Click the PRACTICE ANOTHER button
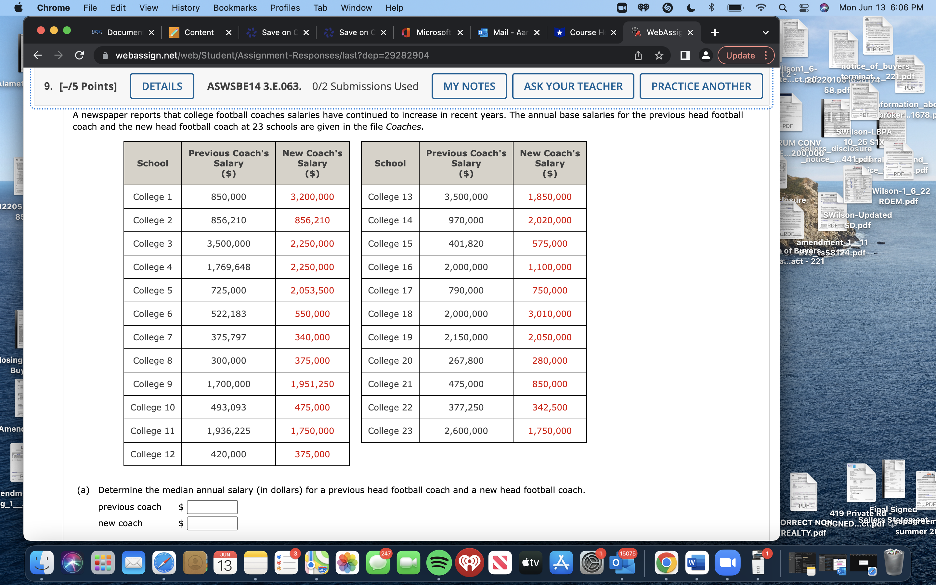Viewport: 936px width, 585px height. click(x=701, y=86)
